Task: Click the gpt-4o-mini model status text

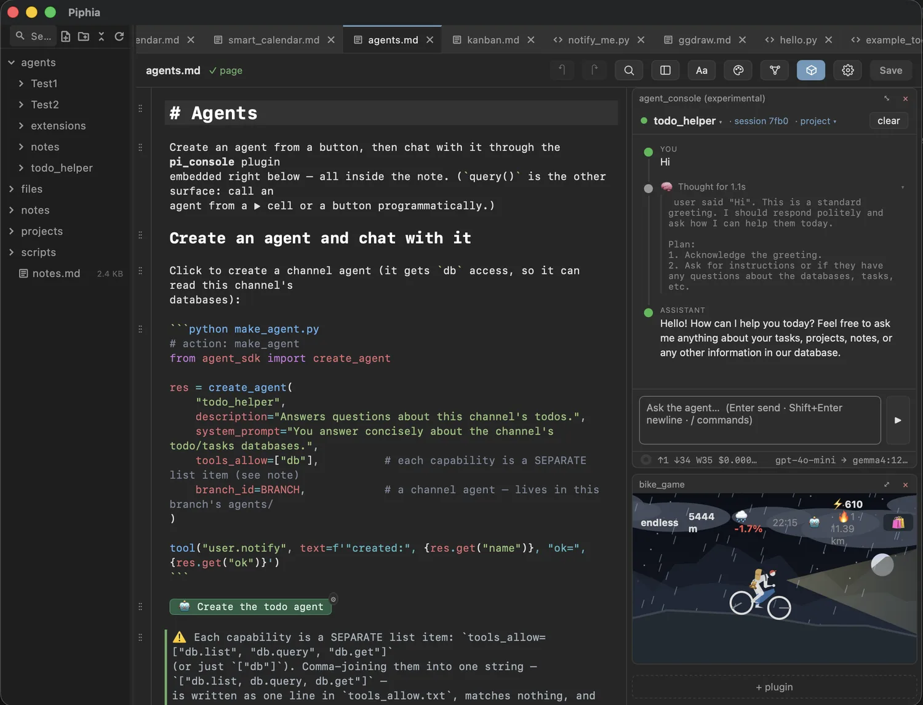Action: tap(805, 460)
